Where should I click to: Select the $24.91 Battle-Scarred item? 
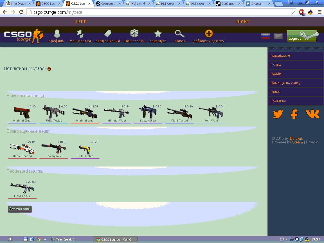click(22, 149)
